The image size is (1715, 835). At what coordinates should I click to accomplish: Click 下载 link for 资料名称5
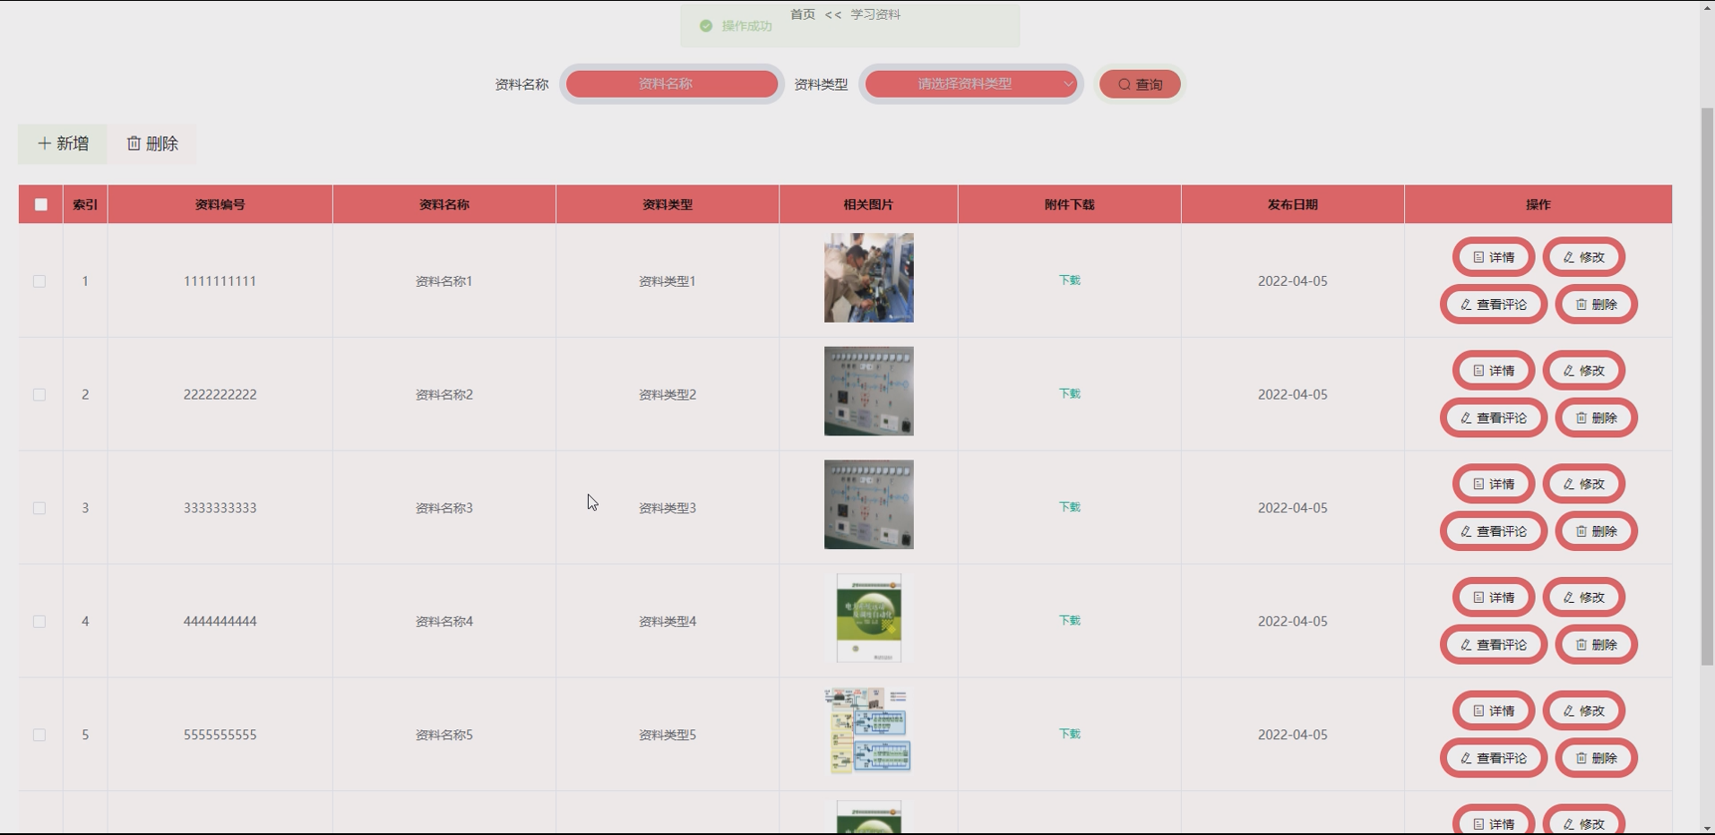[1070, 734]
